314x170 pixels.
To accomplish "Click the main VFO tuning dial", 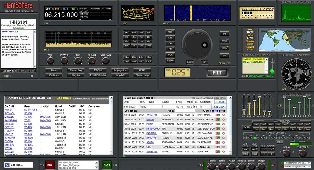I will click(197, 44).
